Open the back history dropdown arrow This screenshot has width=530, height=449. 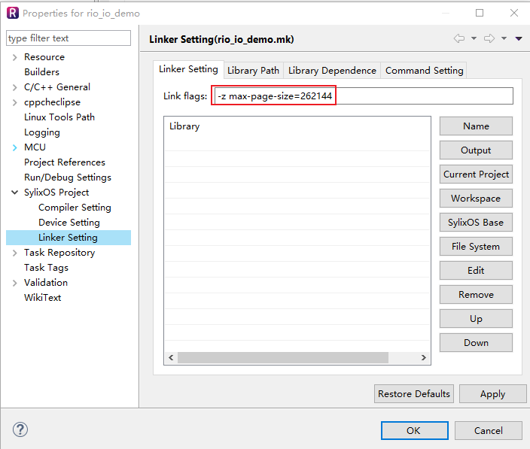click(x=474, y=38)
